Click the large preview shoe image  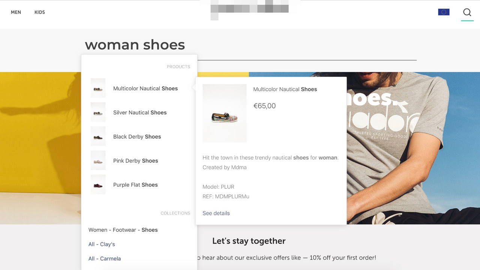pyautogui.click(x=225, y=113)
